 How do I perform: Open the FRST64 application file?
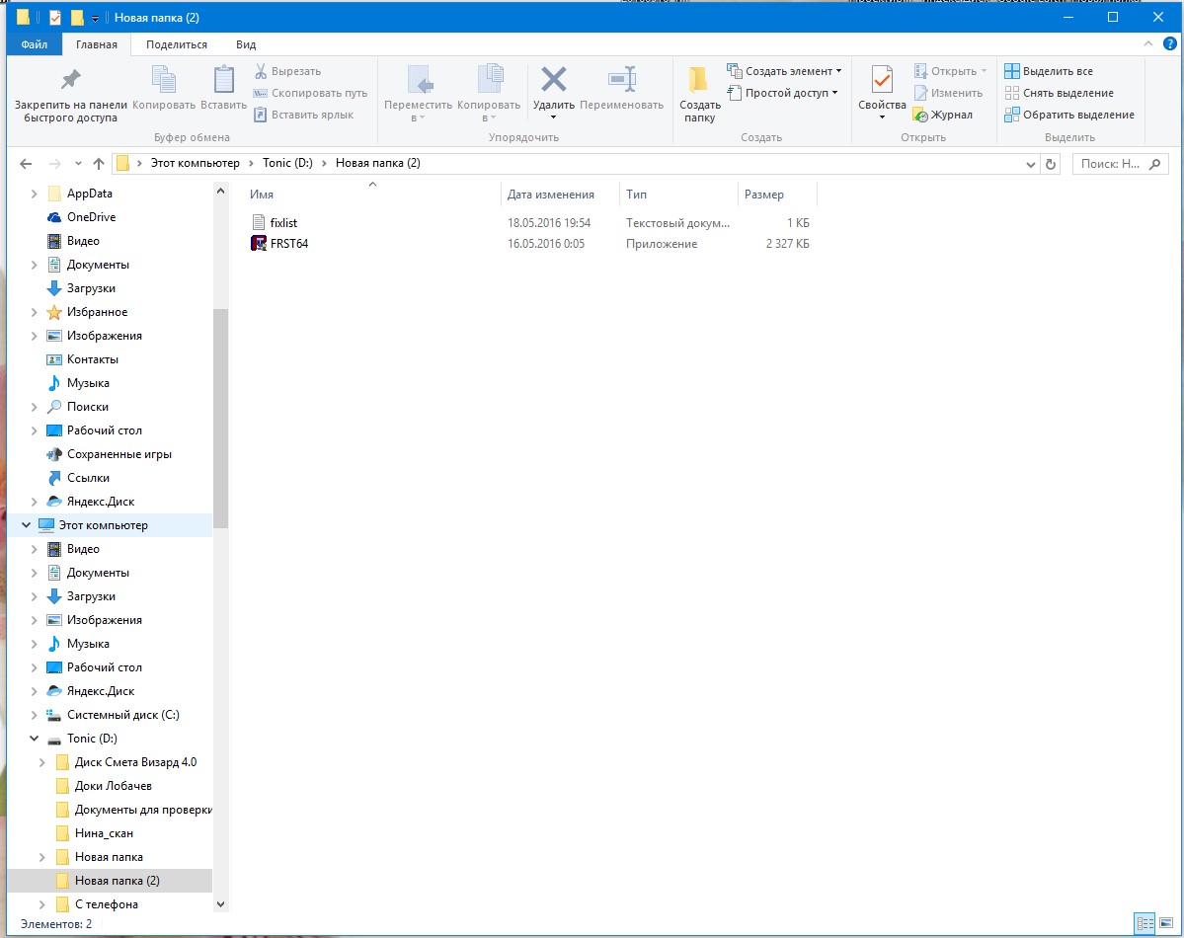tap(288, 244)
